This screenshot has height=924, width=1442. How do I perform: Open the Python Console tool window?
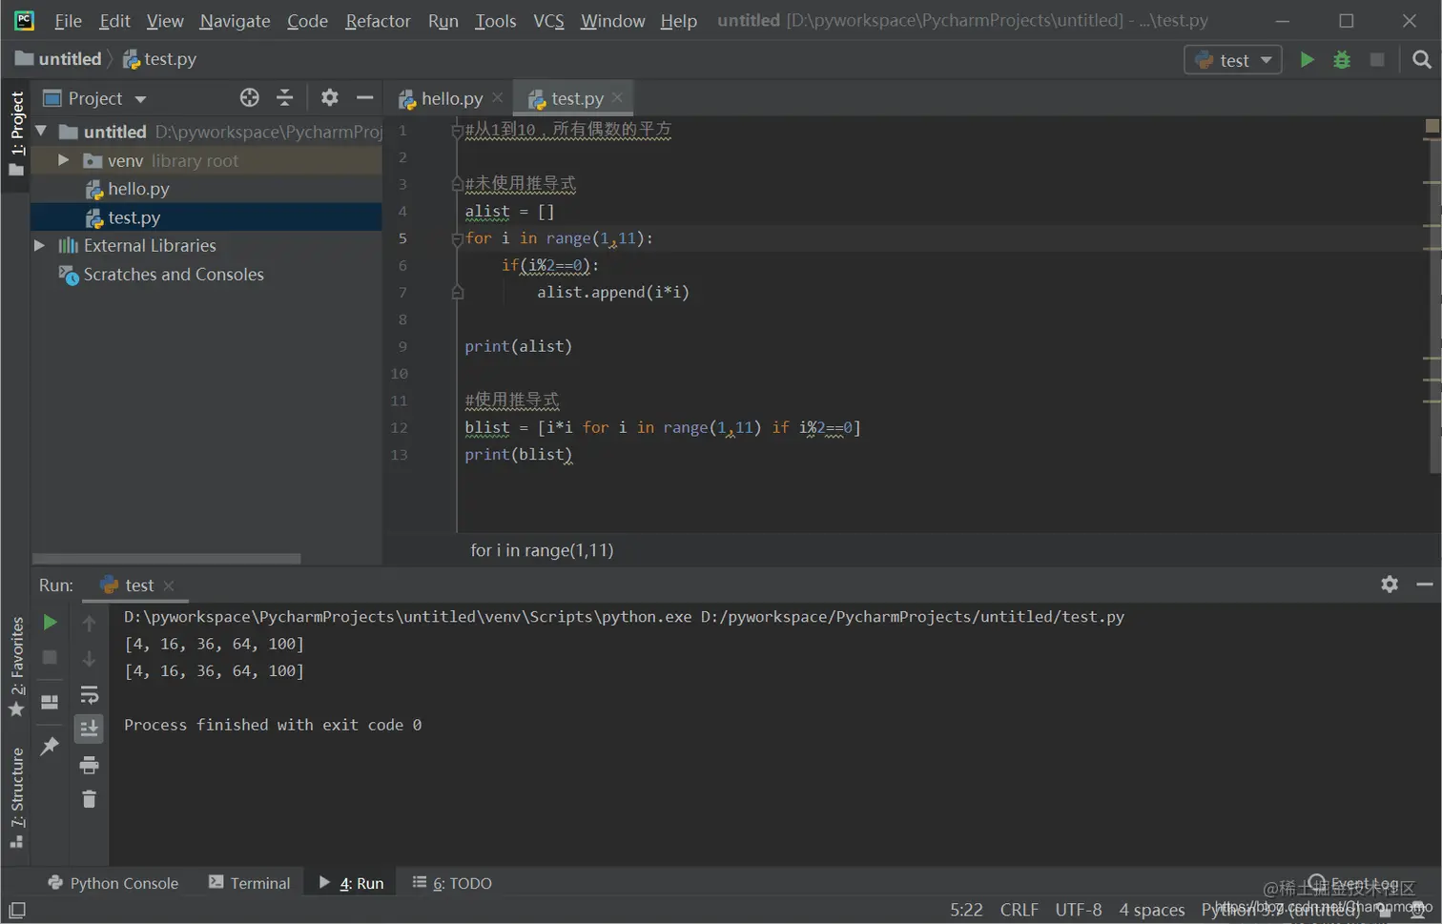point(113,883)
